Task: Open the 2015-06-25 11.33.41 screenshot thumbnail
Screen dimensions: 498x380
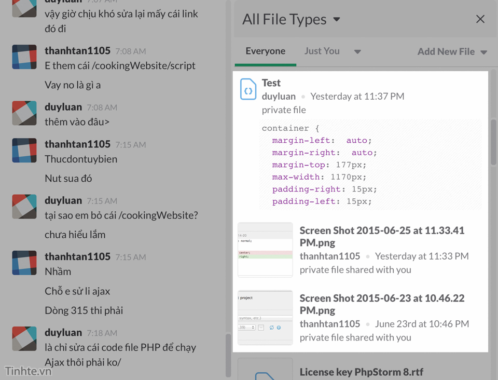Action: pos(265,250)
